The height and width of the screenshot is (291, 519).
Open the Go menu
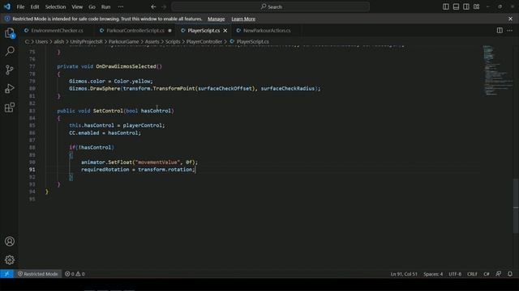point(92,6)
